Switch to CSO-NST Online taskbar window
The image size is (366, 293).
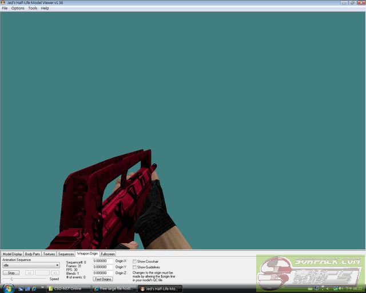tap(68, 289)
